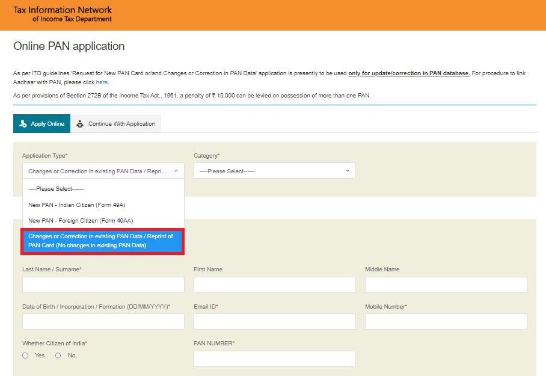The image size is (546, 376).
Task: Switch to the Apply Online tab
Action: 41,124
